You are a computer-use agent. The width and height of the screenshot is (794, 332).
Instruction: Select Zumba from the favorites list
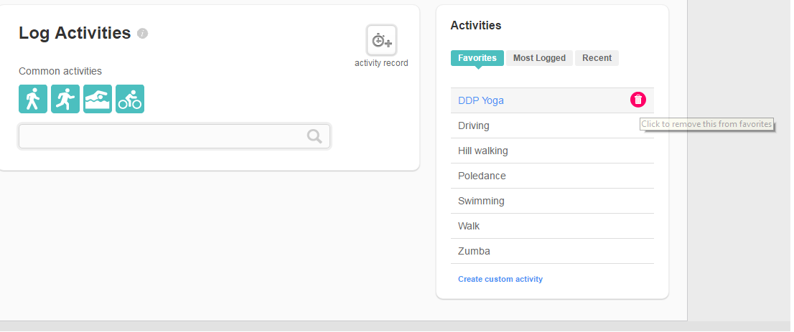point(553,251)
